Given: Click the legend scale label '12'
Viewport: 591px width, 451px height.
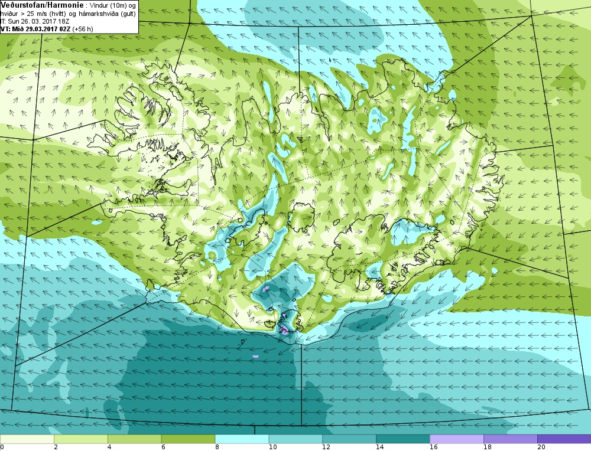Looking at the screenshot, I should coord(326,447).
